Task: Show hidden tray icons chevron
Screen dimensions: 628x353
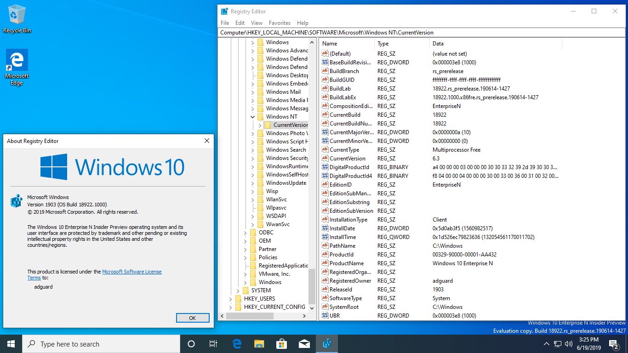Action: (x=546, y=344)
